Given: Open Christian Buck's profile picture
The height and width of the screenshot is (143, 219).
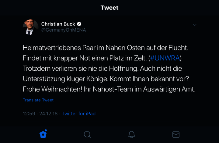Looking at the screenshot, I should point(30,27).
